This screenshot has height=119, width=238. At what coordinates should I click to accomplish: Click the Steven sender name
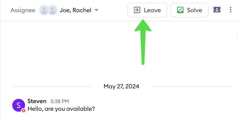pos(37,101)
